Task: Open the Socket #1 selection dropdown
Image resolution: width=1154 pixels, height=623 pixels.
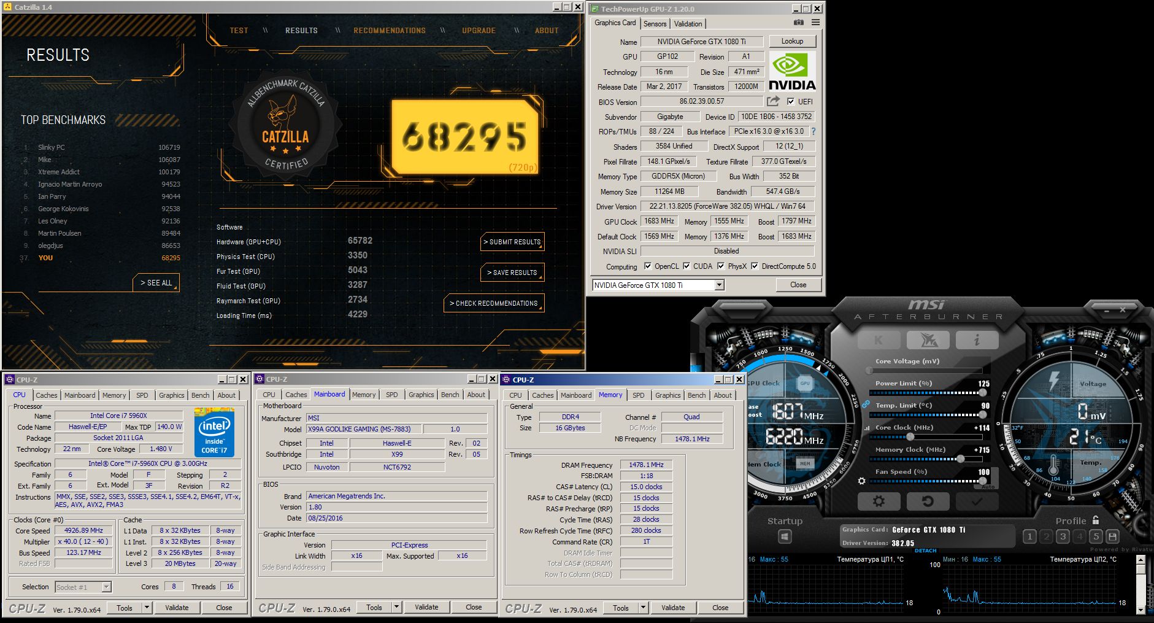Action: pos(106,587)
